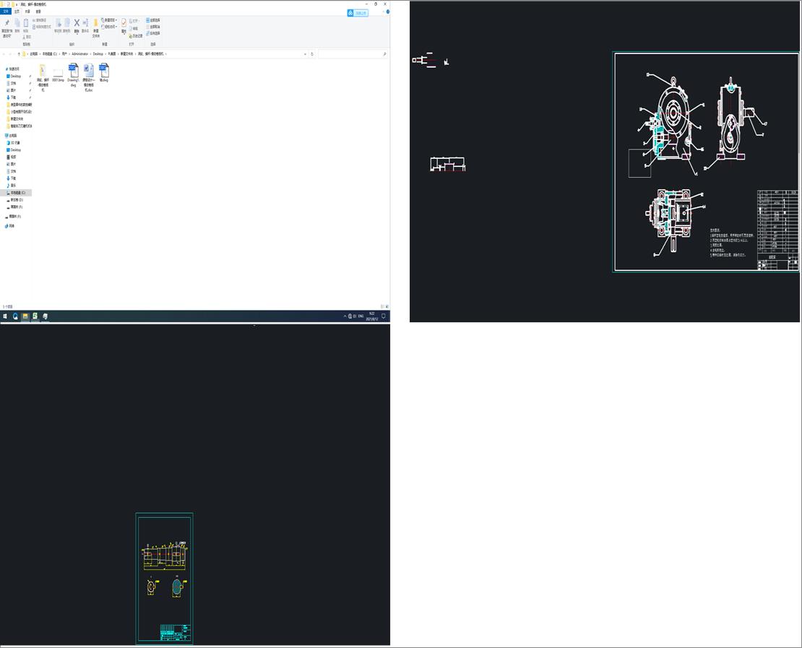802x648 pixels.
Task: Click Select all in ribbon
Action: (x=153, y=20)
